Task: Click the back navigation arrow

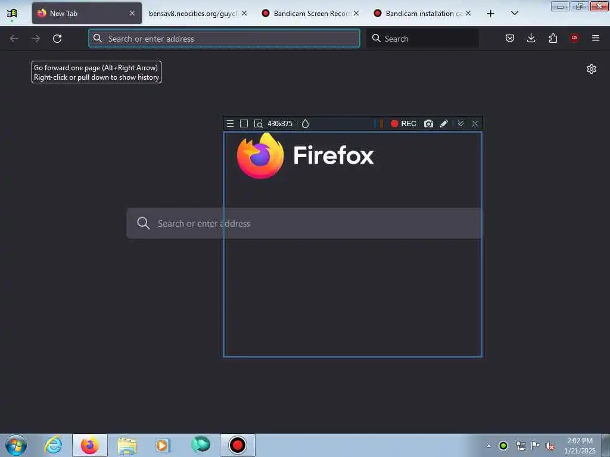Action: pyautogui.click(x=14, y=39)
